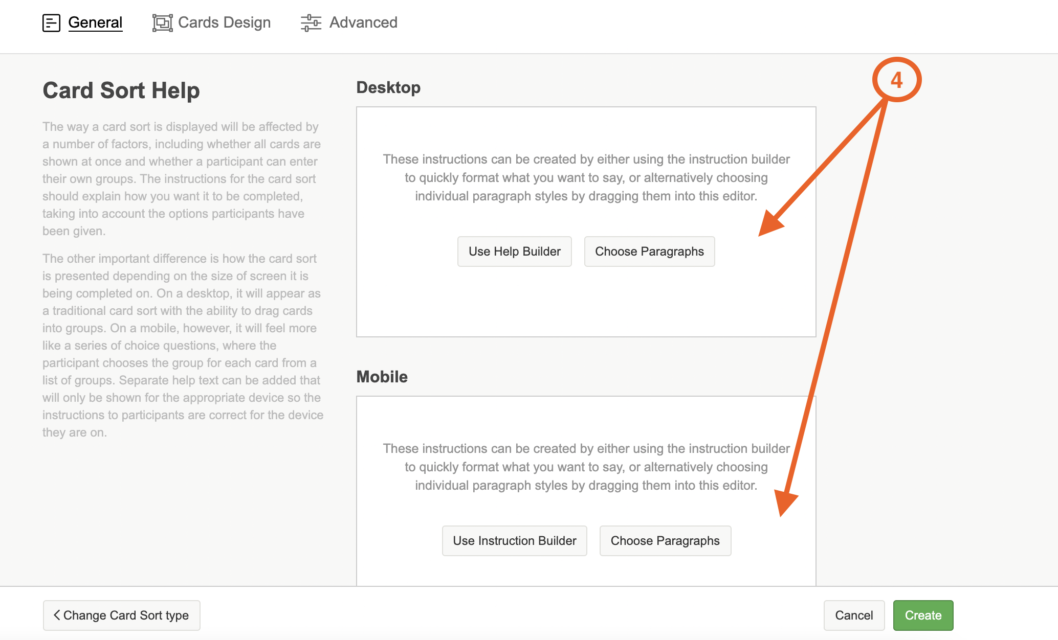Click the Desktop section heading

pos(388,87)
